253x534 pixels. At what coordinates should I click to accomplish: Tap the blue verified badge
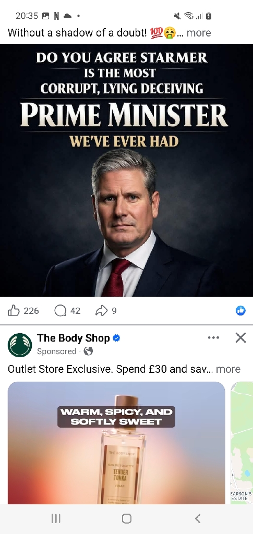[116, 338]
